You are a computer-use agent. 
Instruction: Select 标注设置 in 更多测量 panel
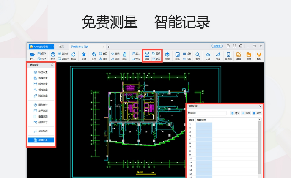[41, 72]
